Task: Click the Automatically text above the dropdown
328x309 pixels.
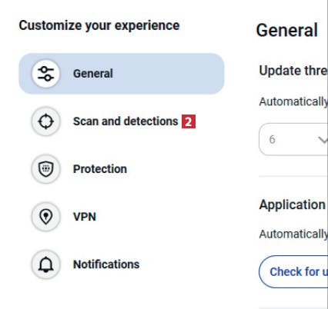Action: click(293, 101)
